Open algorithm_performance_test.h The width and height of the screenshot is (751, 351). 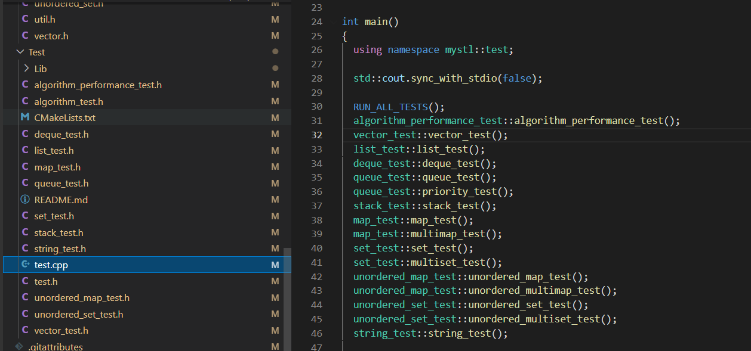coord(98,85)
